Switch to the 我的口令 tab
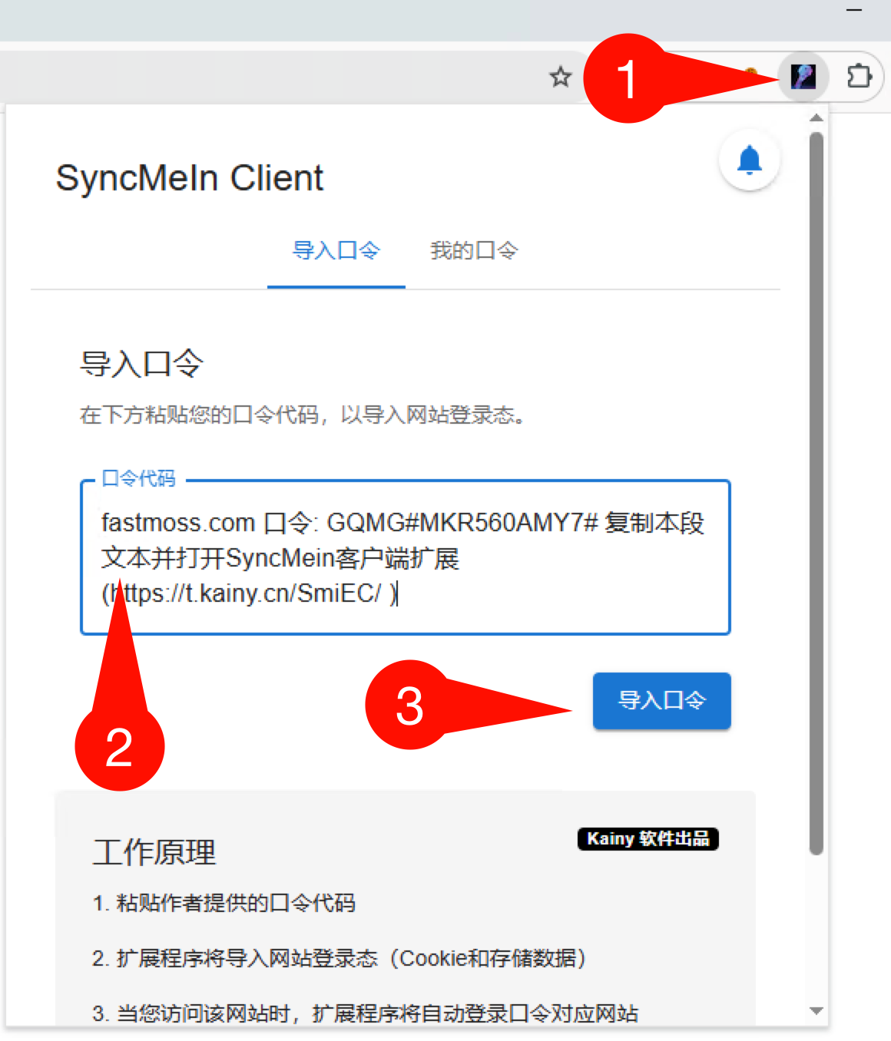Screen dimensions: 891x1041 pyautogui.click(x=474, y=251)
